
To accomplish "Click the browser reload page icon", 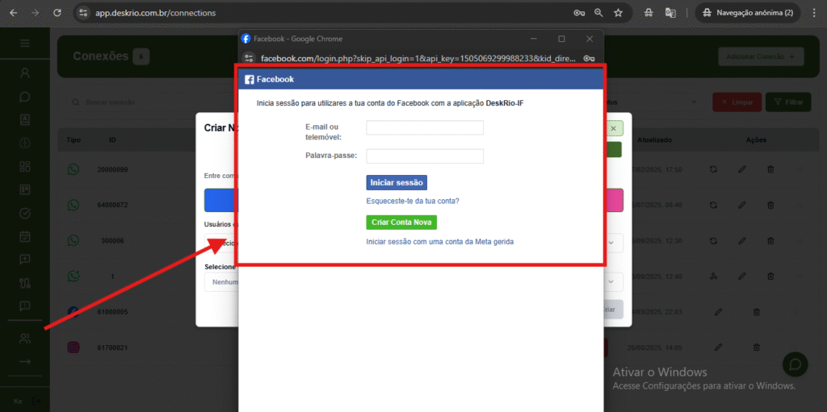I will tap(57, 13).
